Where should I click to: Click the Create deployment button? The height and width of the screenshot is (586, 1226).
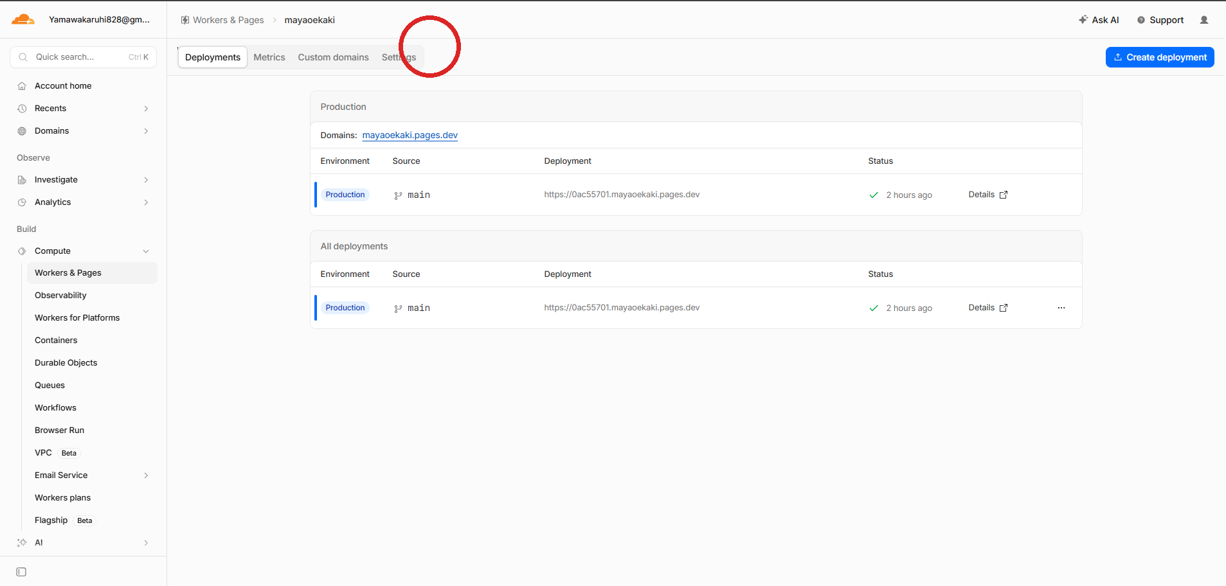(x=1160, y=57)
